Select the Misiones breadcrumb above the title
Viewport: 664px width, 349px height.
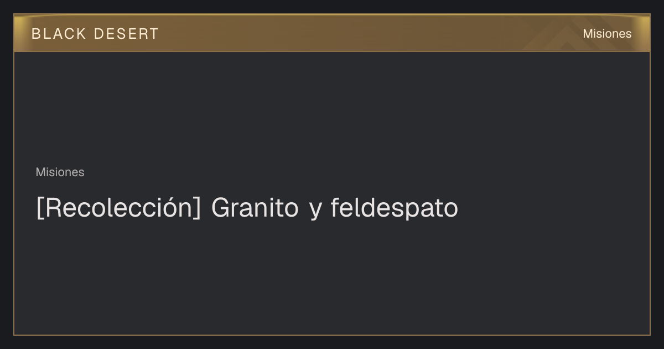60,172
